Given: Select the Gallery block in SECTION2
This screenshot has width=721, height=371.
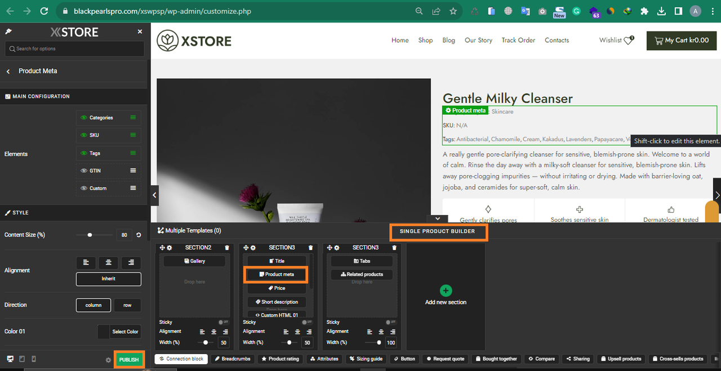Looking at the screenshot, I should pyautogui.click(x=194, y=261).
